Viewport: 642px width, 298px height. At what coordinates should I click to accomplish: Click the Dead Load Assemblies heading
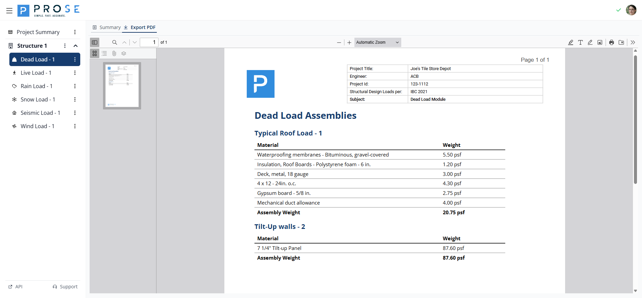pyautogui.click(x=305, y=115)
